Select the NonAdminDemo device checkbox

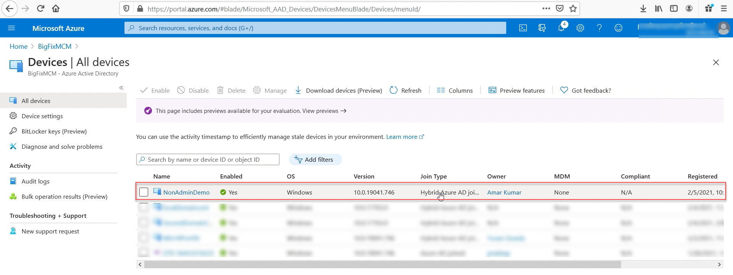(x=144, y=192)
